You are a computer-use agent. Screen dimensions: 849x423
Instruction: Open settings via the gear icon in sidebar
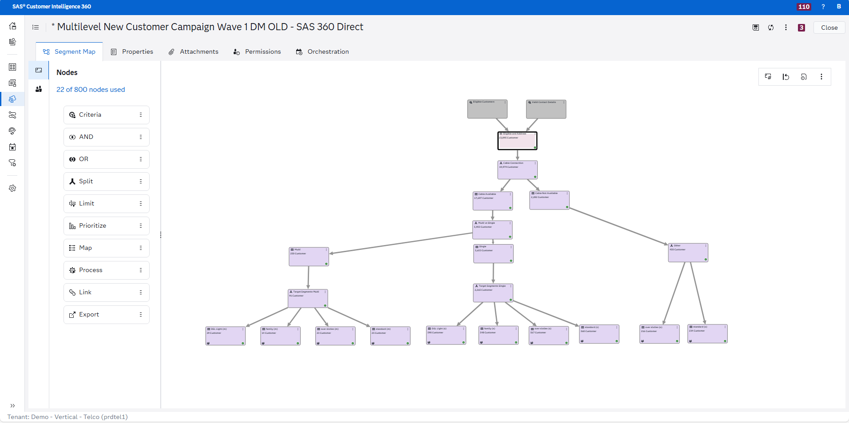tap(12, 188)
